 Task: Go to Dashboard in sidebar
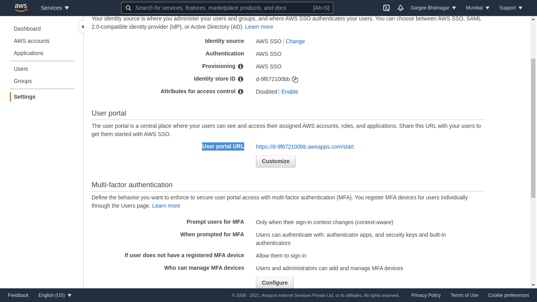tap(27, 29)
